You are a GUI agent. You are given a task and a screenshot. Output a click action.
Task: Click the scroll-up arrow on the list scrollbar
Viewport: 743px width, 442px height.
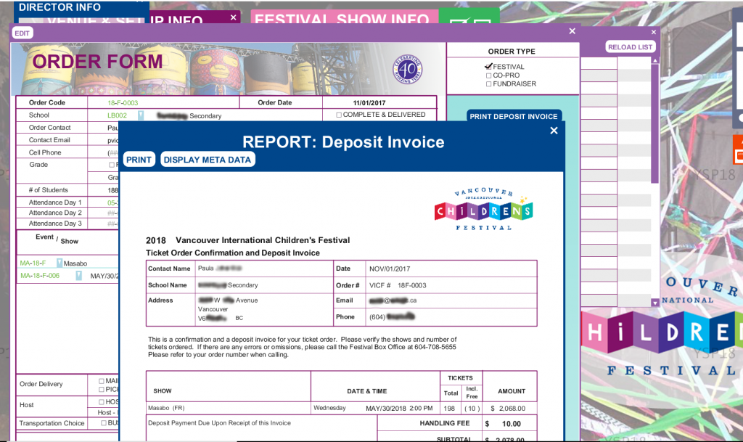[x=655, y=61]
